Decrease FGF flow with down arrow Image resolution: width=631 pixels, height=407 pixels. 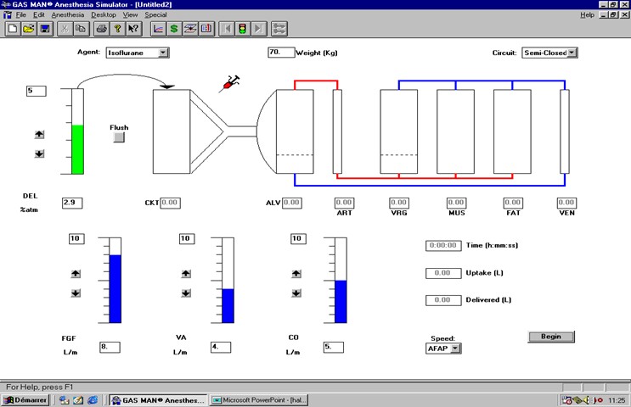(76, 293)
